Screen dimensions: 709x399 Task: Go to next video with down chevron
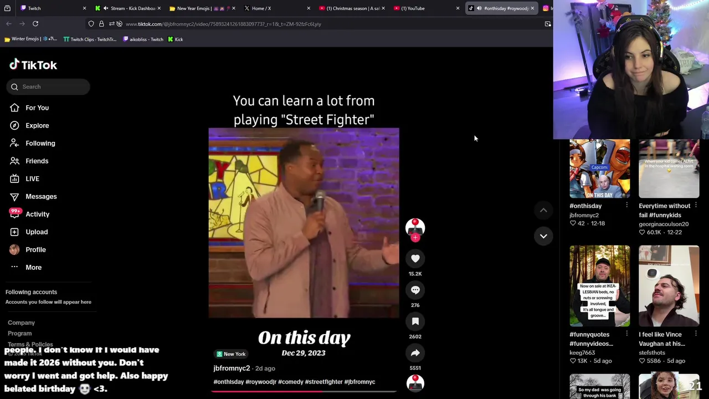tap(543, 236)
